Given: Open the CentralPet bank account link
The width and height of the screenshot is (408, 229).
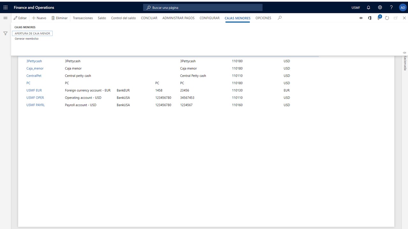Looking at the screenshot, I should pyautogui.click(x=34, y=76).
